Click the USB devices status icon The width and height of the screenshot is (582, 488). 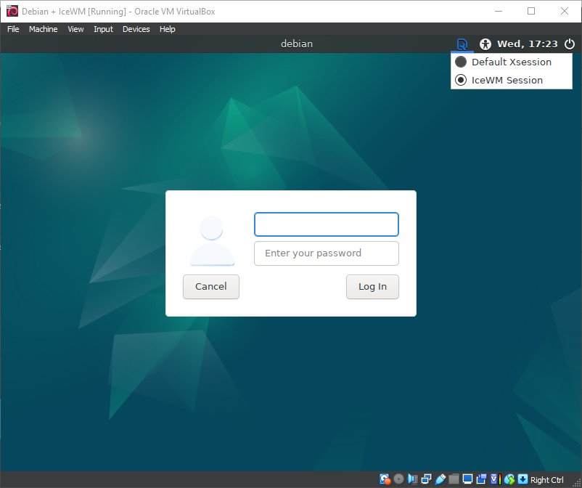click(x=440, y=479)
